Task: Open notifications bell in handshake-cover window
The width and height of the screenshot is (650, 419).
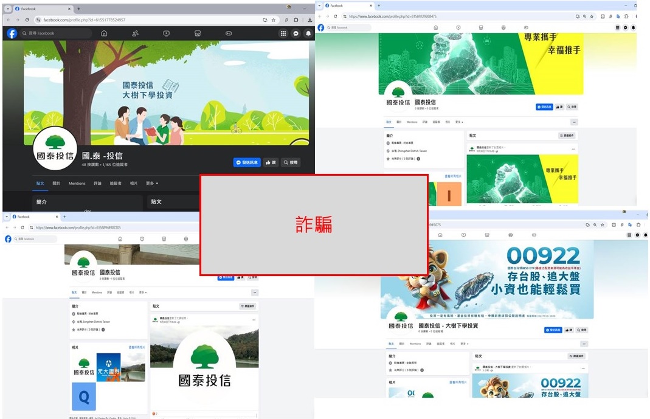Action: (634, 27)
